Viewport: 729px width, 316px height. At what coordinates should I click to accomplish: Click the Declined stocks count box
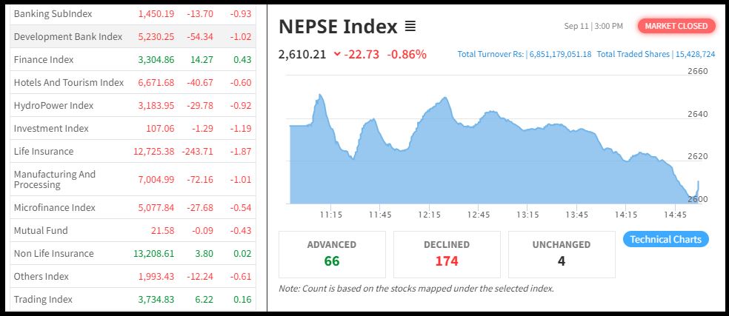(x=446, y=253)
